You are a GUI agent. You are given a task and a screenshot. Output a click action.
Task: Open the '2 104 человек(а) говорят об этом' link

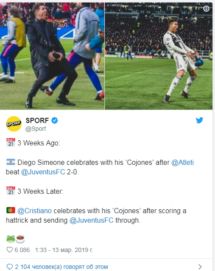(x=62, y=267)
